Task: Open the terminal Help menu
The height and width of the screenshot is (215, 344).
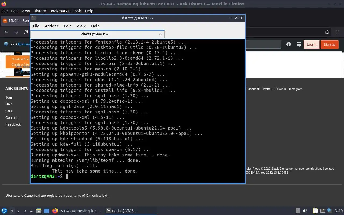Action: click(x=95, y=26)
